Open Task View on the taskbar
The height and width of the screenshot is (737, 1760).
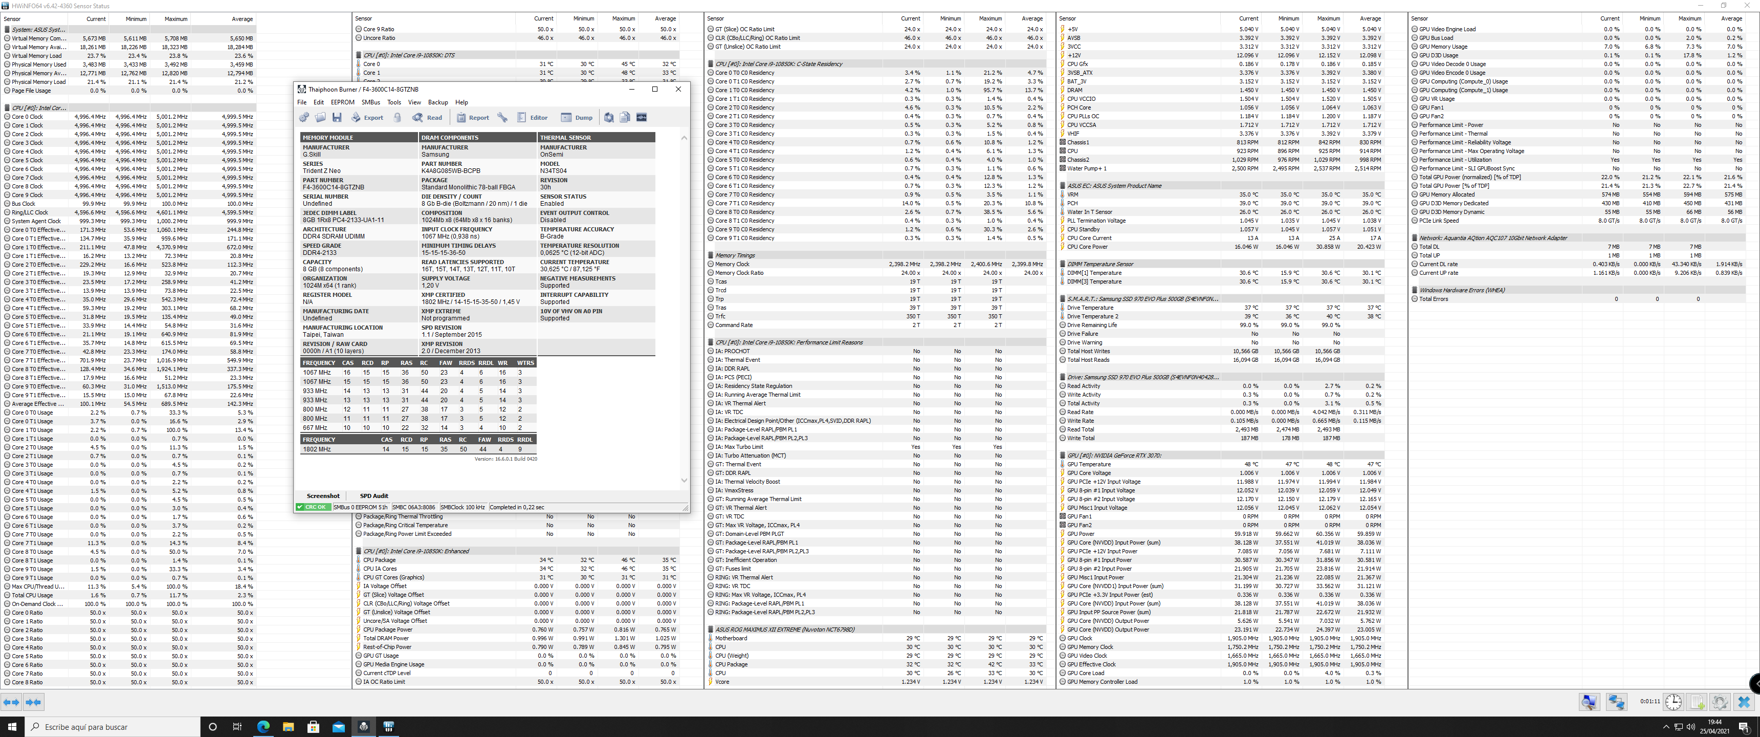point(238,727)
